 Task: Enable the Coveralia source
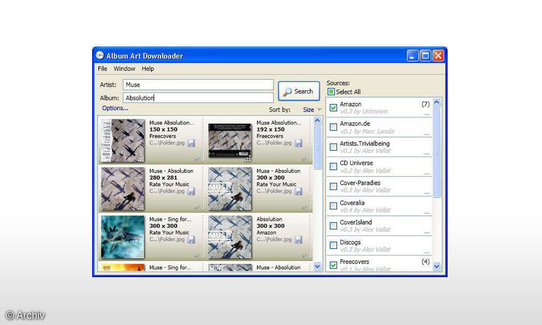click(x=333, y=206)
